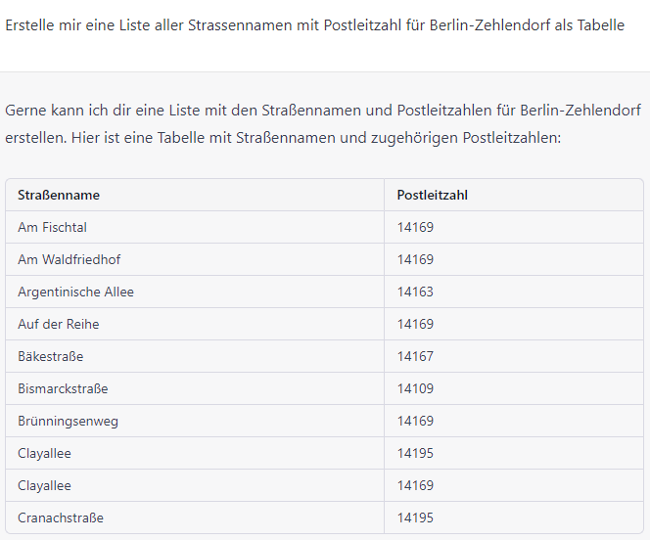Click the Straßenname column header

coord(59,195)
